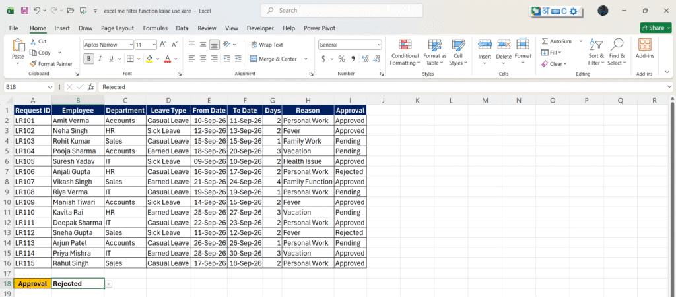
Task: Open Sort & Filter menu
Action: click(596, 52)
